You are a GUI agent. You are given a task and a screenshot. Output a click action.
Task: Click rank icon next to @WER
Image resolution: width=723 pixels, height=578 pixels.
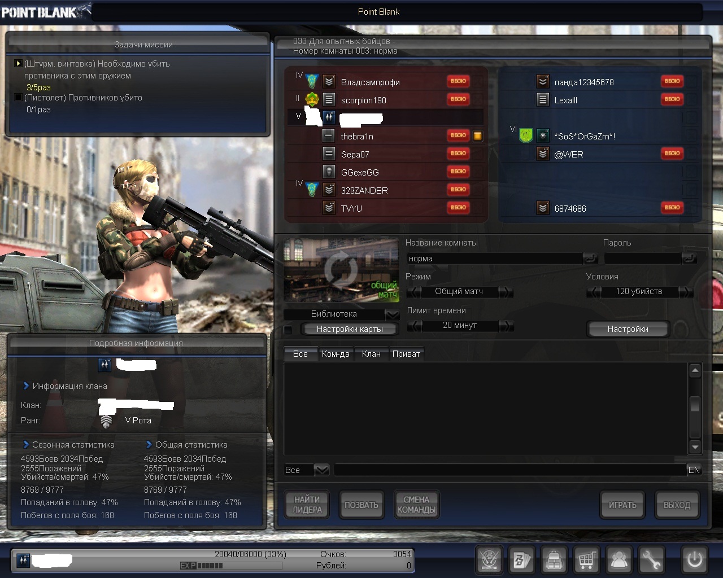click(543, 154)
